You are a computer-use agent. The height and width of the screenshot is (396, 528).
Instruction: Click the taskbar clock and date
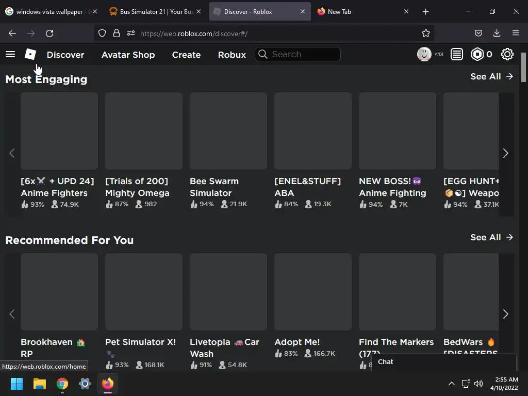[504, 384]
